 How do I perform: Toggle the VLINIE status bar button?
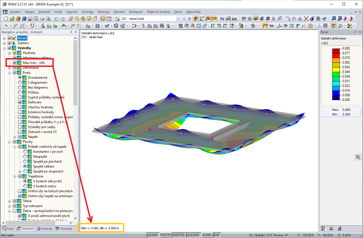pyautogui.click(x=207, y=235)
